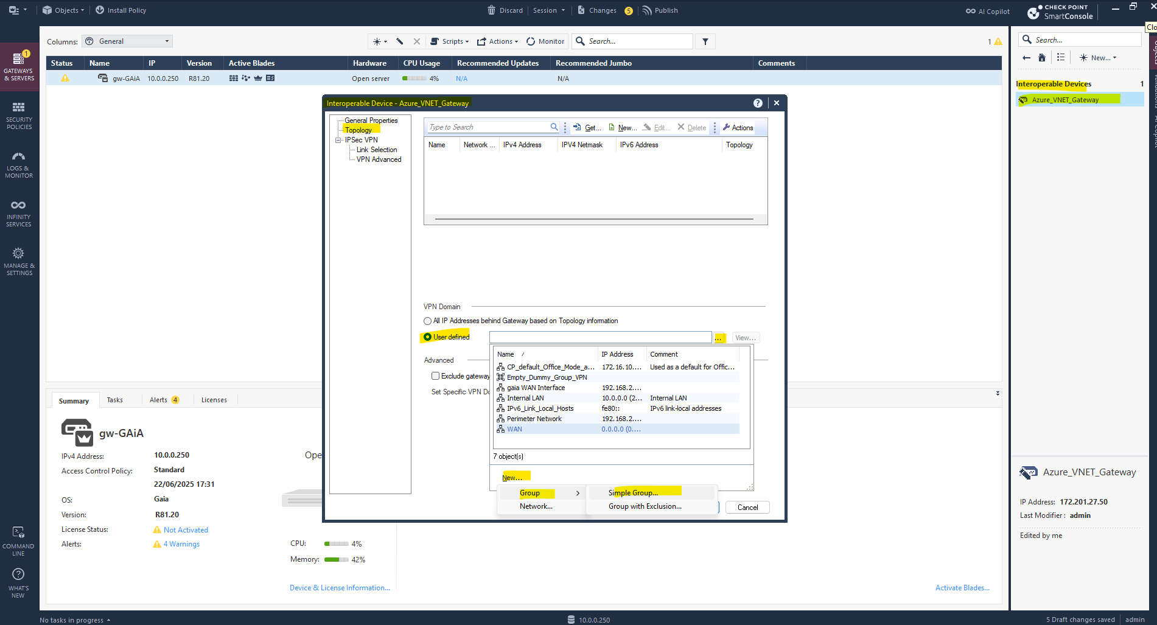Image resolution: width=1157 pixels, height=625 pixels.
Task: Open the Scripts dropdown
Action: pyautogui.click(x=450, y=41)
